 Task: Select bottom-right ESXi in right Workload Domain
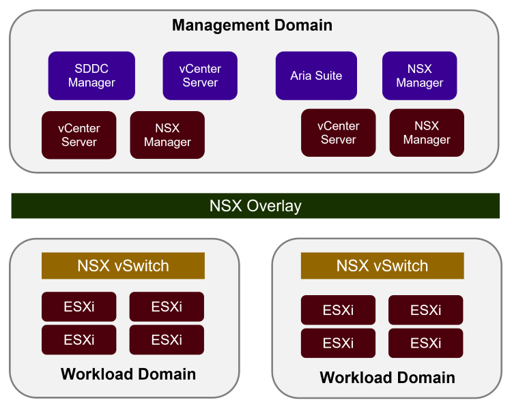click(x=426, y=343)
